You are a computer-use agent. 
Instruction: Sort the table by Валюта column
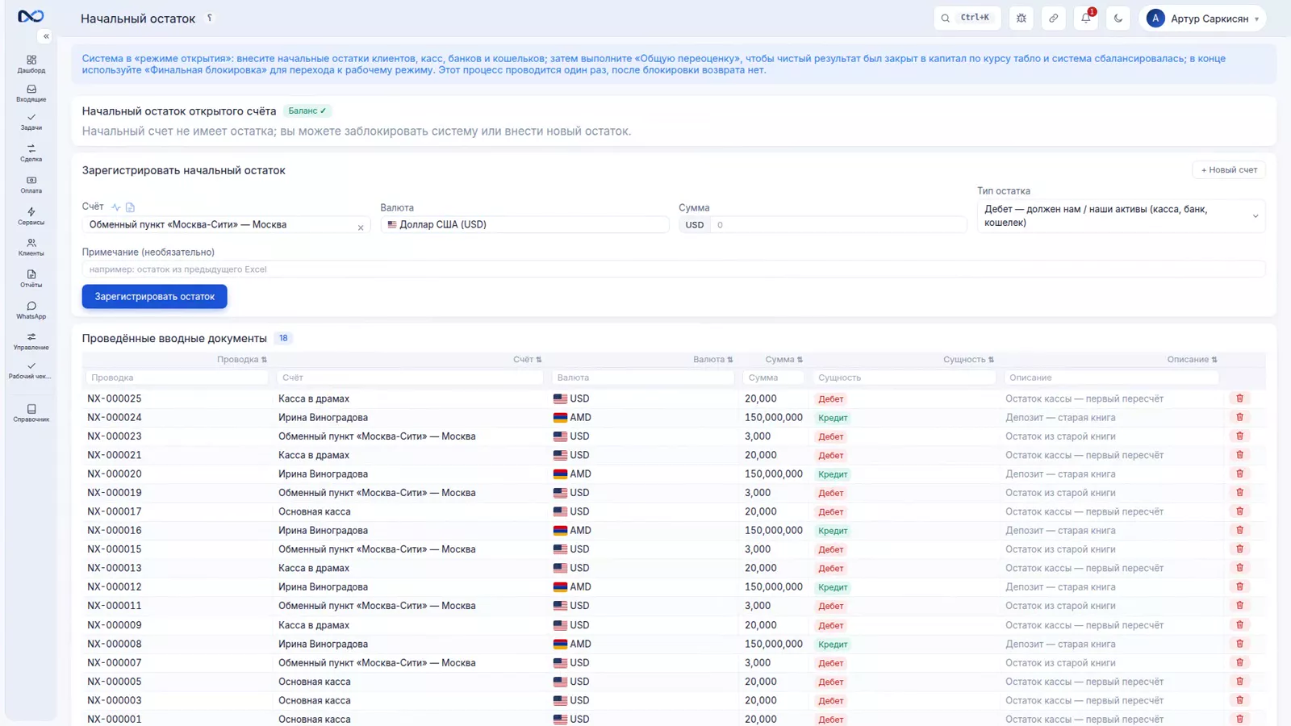click(x=713, y=360)
